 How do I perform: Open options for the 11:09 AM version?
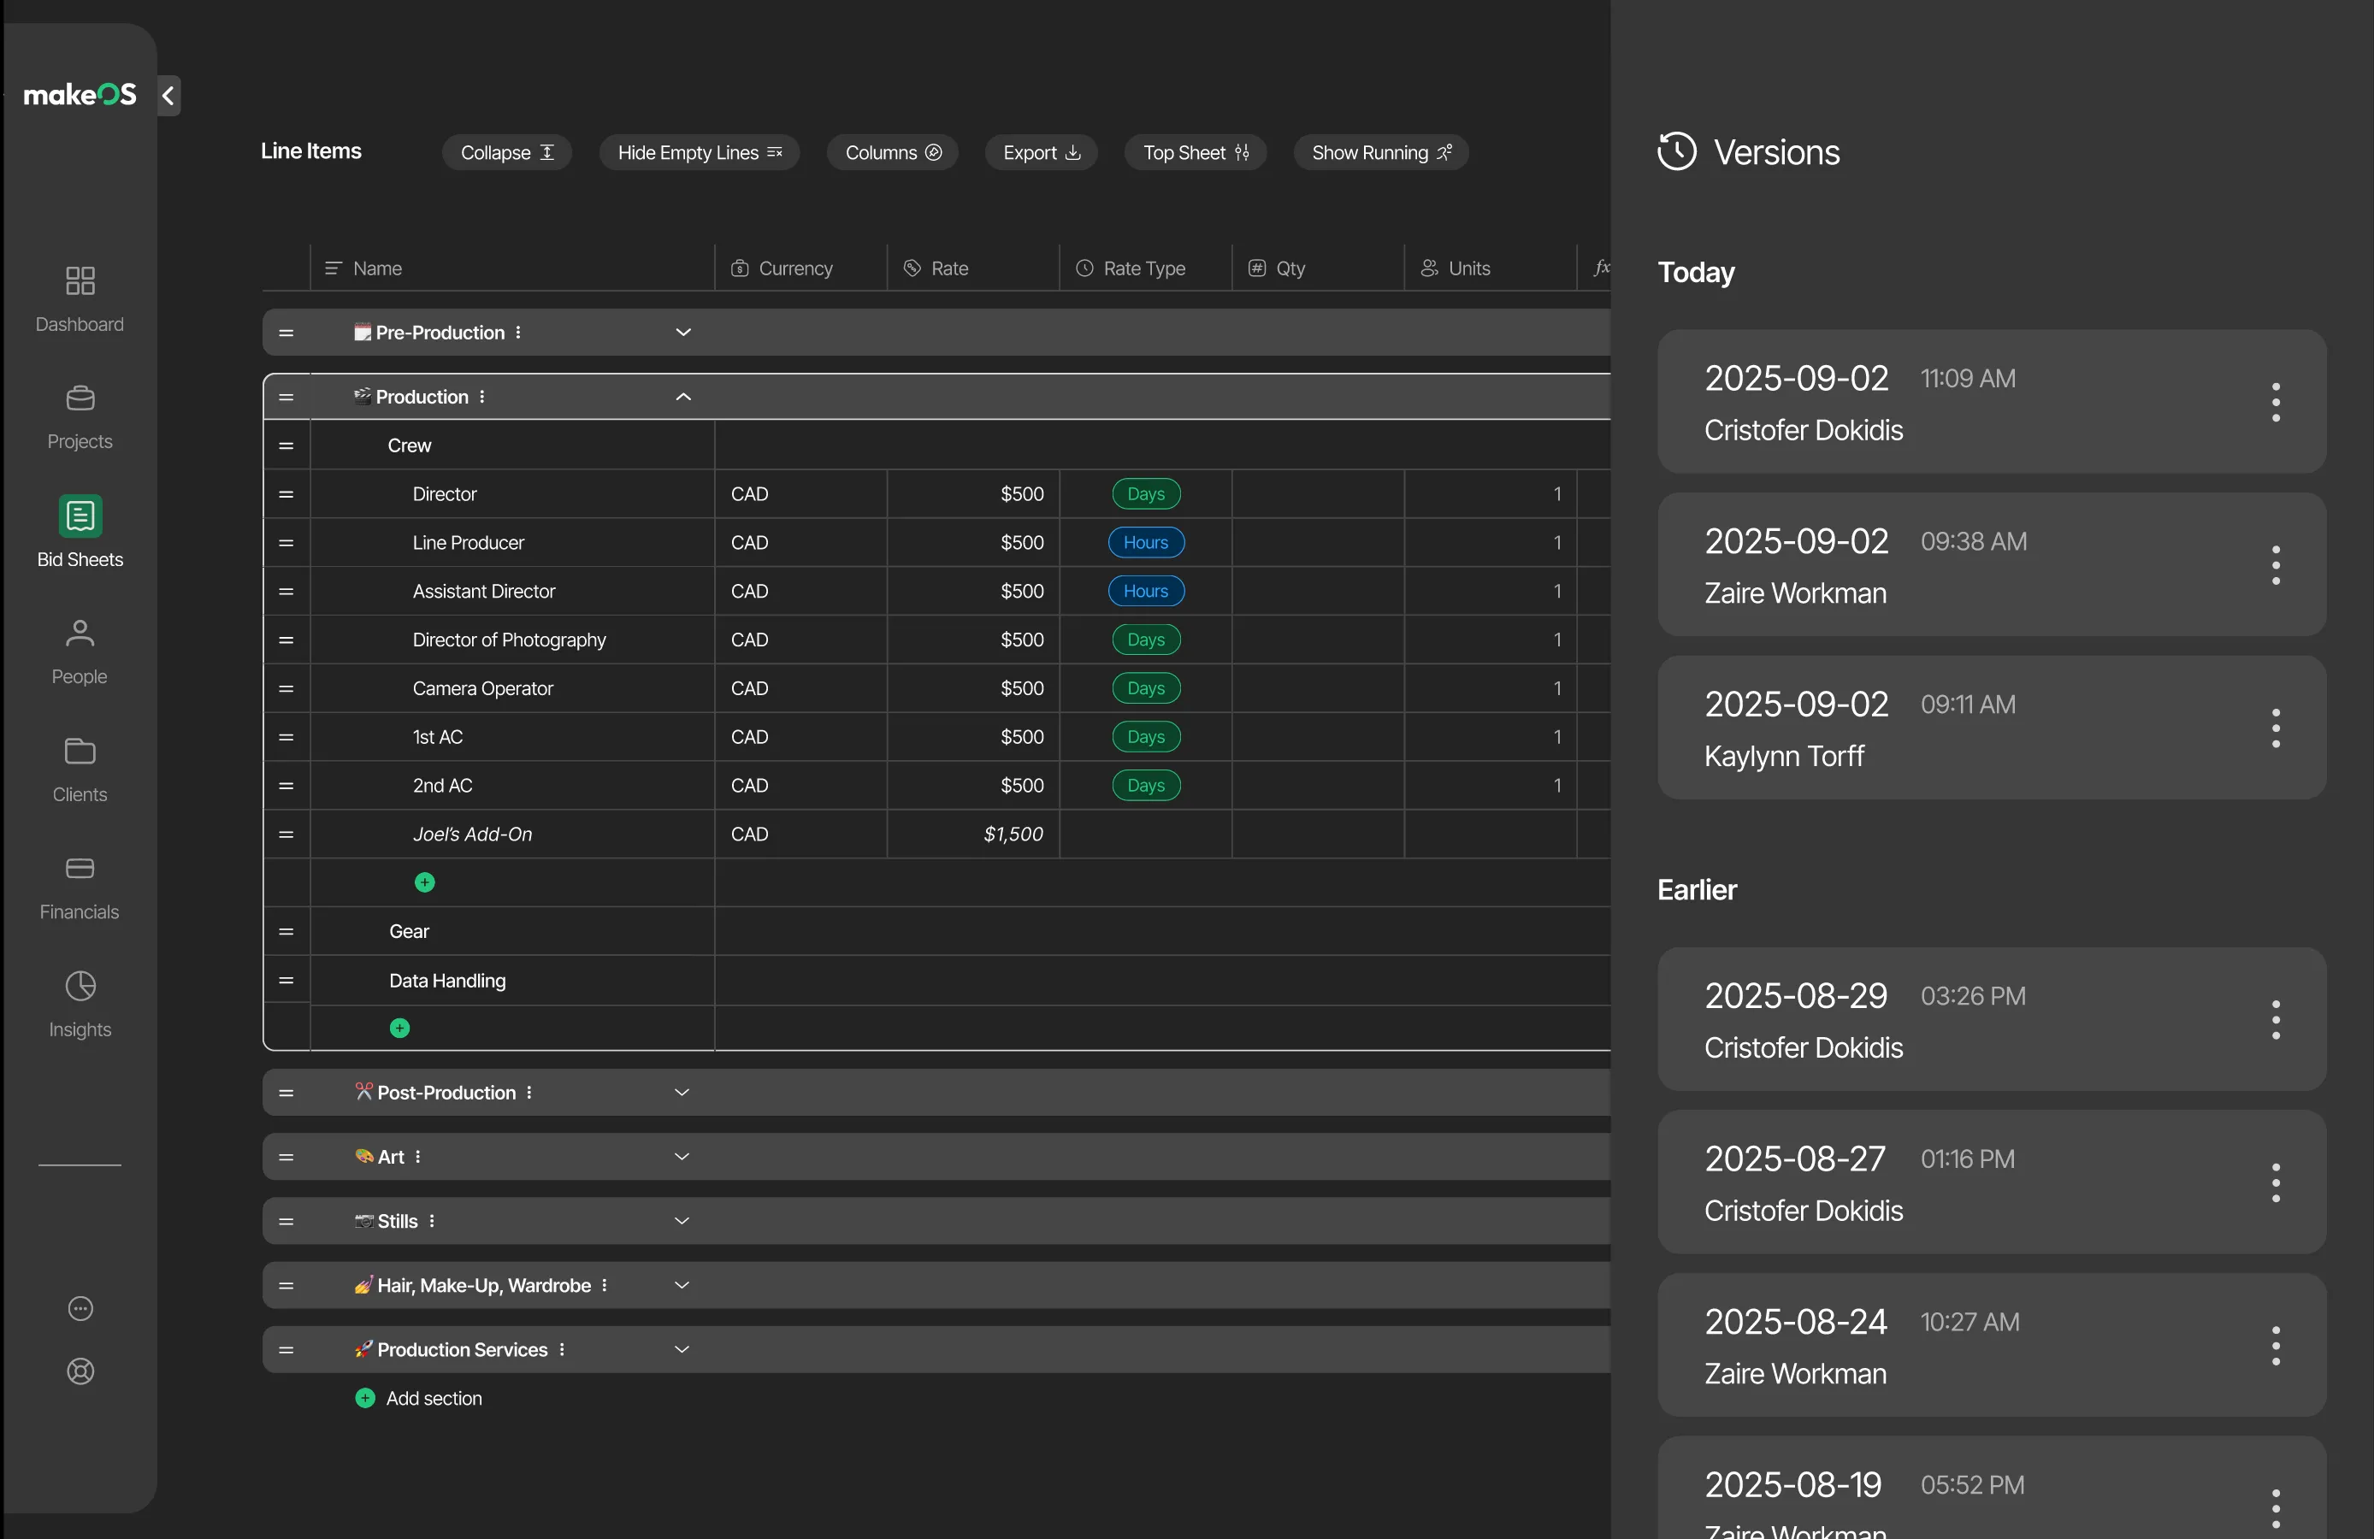pyautogui.click(x=2276, y=402)
